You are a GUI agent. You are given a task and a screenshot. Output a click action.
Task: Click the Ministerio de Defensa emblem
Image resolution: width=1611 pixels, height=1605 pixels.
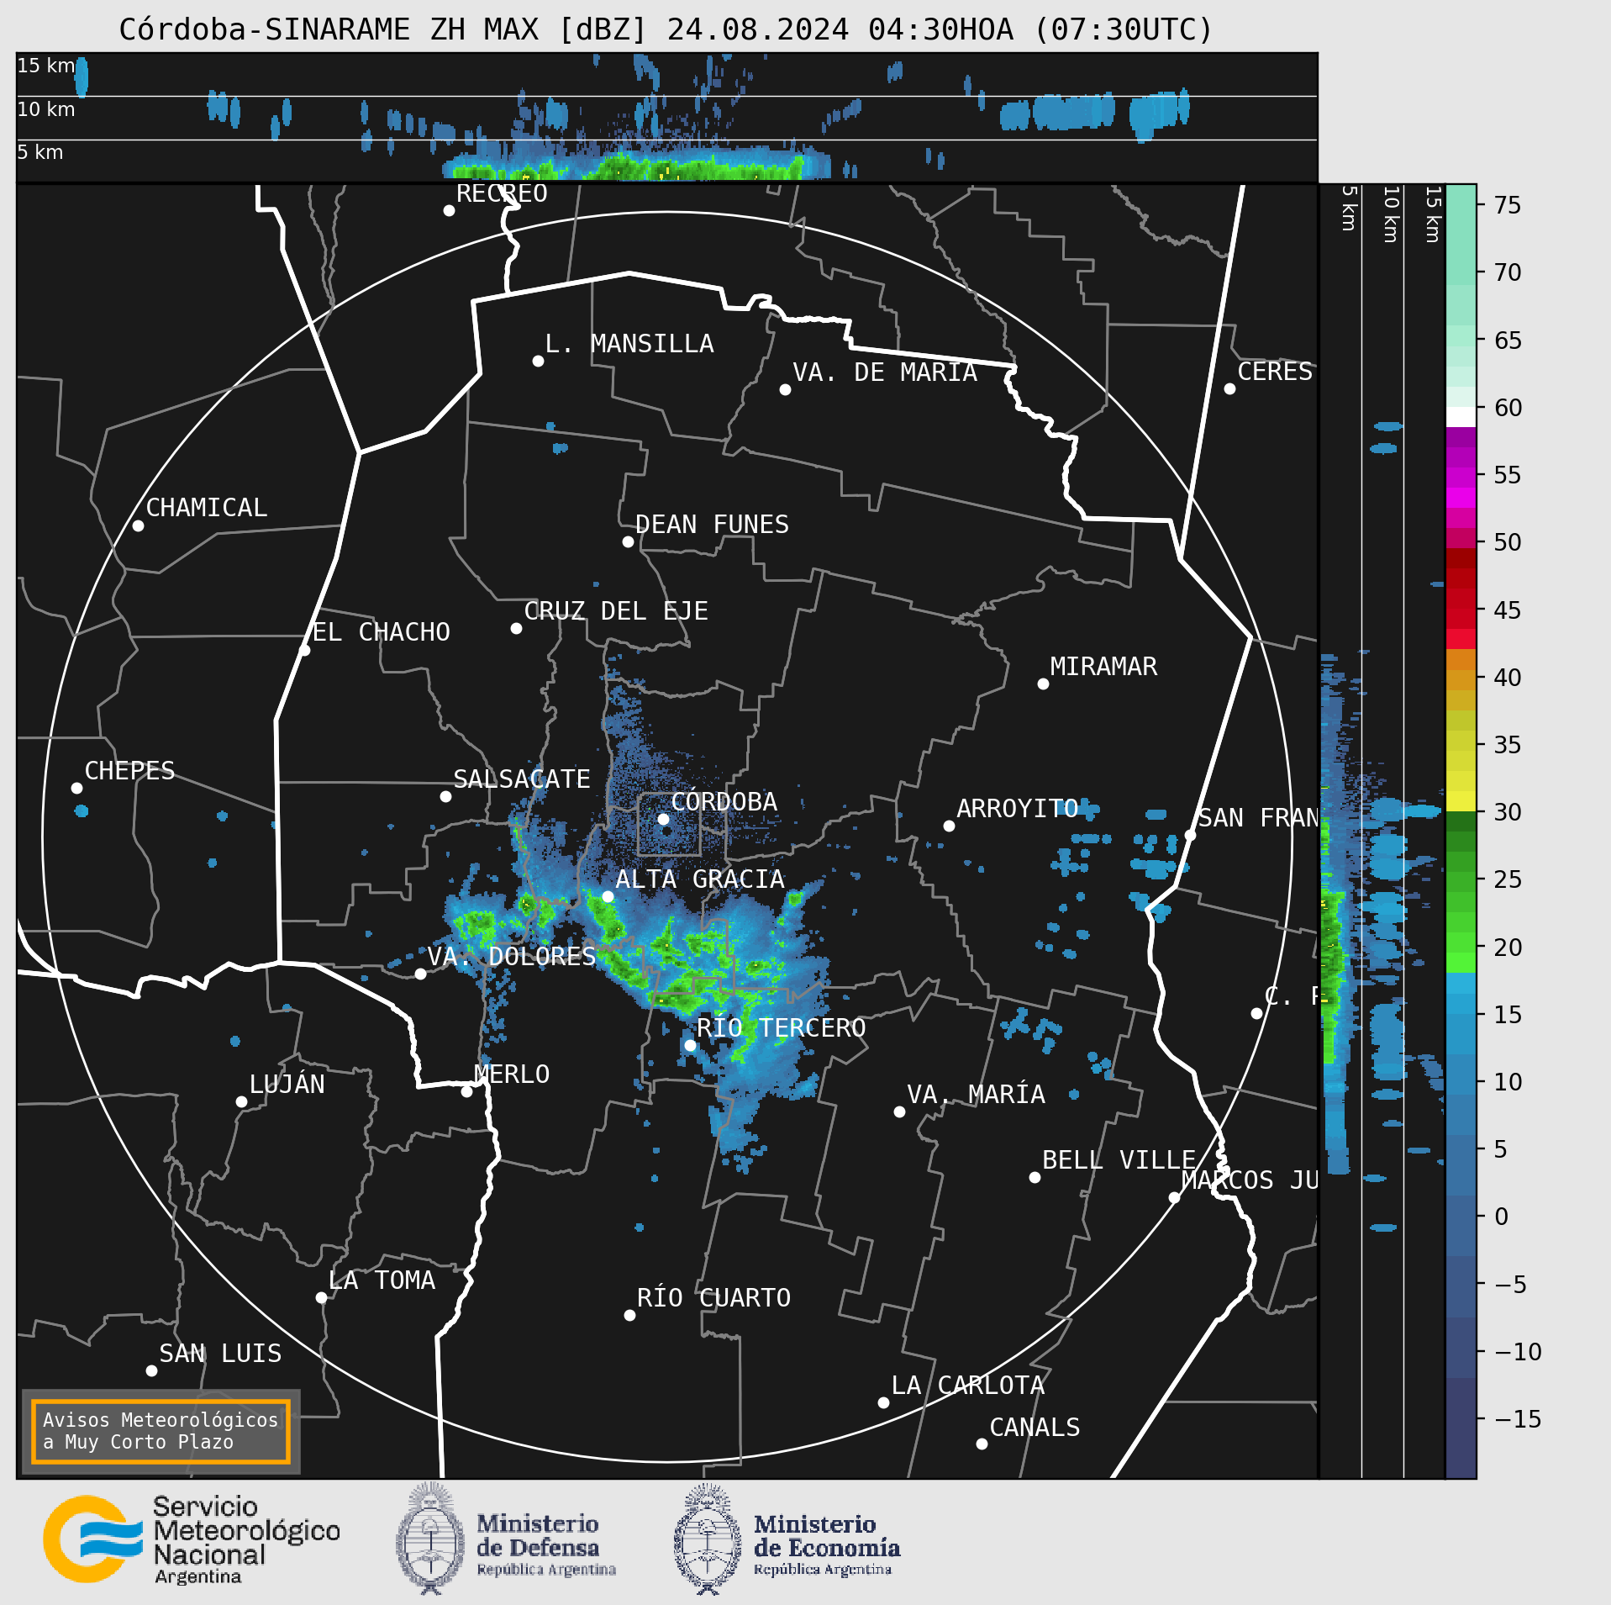tap(430, 1539)
